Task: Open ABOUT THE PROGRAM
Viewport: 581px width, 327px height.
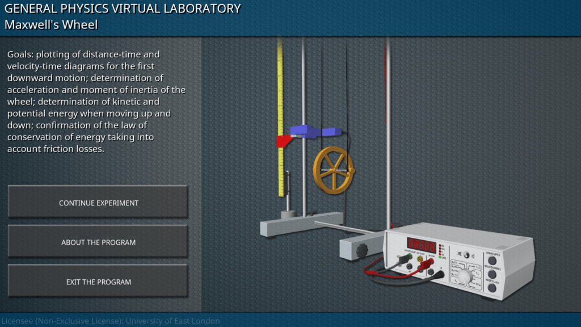Action: (x=98, y=242)
